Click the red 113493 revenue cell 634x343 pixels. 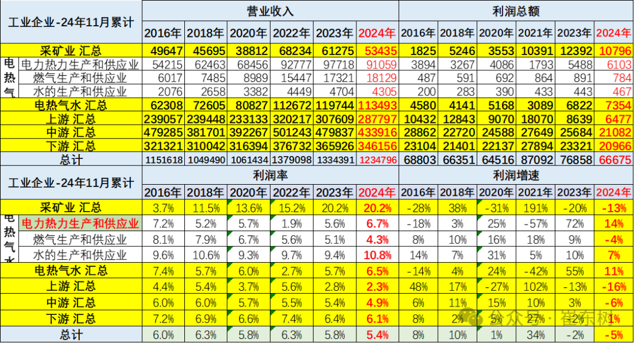(x=377, y=105)
